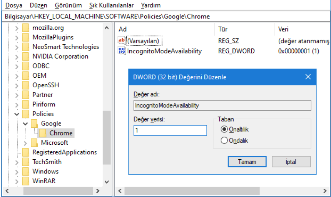Click the Google folder icon

click(35, 124)
